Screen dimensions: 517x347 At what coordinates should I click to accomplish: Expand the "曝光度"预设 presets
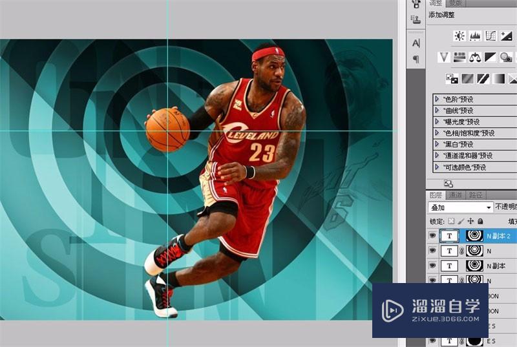[437, 121]
